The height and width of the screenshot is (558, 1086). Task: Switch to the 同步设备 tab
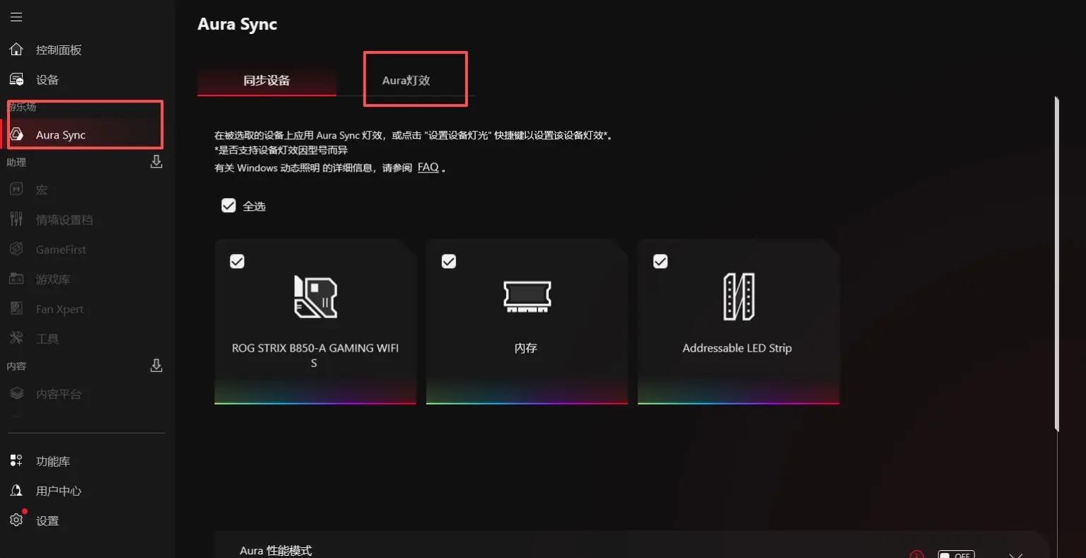267,81
